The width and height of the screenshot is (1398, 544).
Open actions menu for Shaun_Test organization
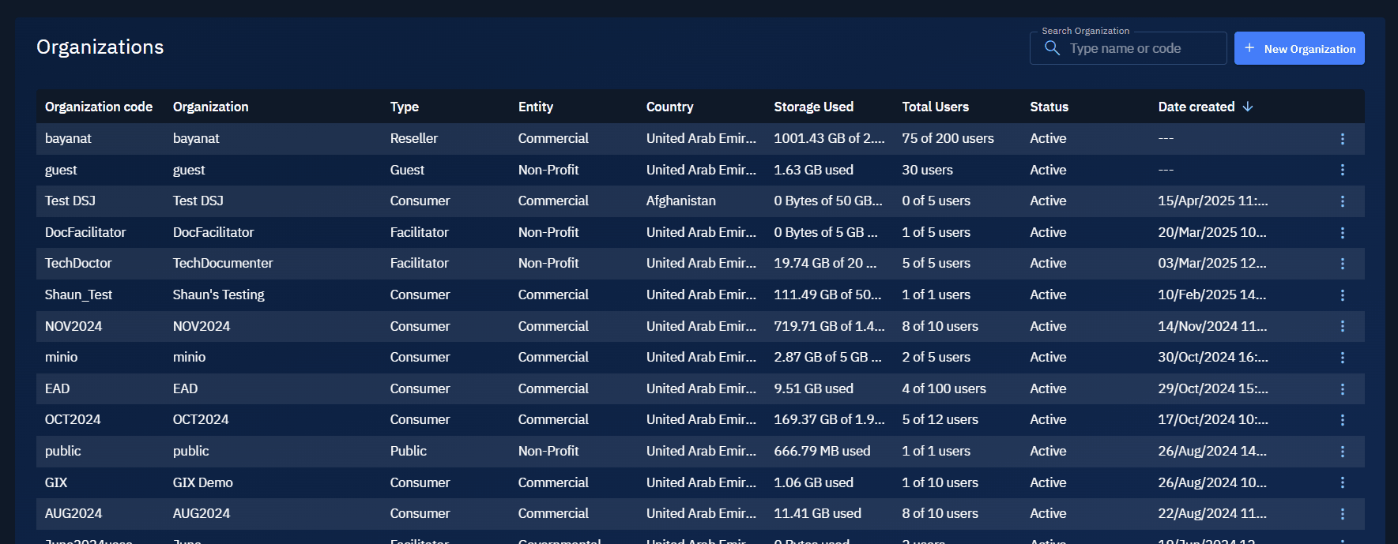1342,295
